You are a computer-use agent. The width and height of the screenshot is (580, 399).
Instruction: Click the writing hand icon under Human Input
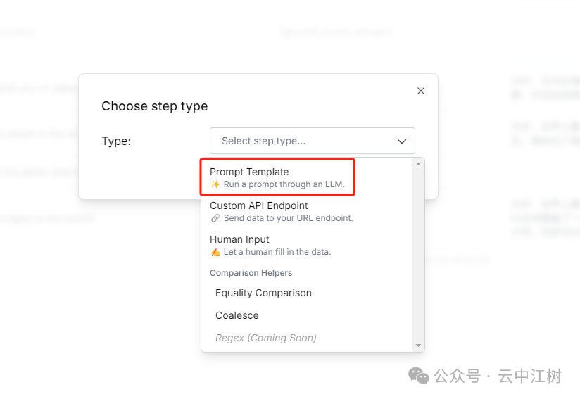(215, 252)
